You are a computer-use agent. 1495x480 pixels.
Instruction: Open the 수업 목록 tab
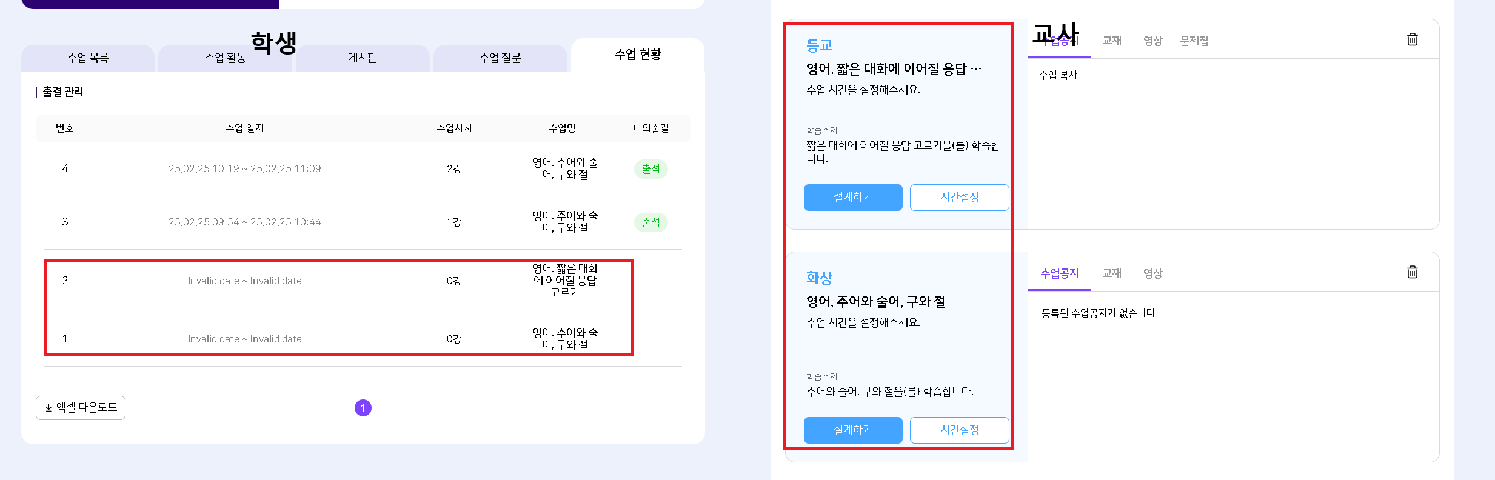click(88, 58)
